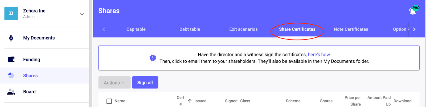Sort by Issued arrow icon
This screenshot has height=107, width=426.
click(x=190, y=101)
